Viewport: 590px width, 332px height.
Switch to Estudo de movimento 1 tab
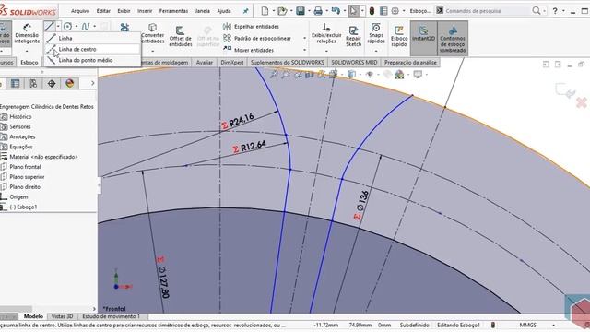click(x=111, y=316)
